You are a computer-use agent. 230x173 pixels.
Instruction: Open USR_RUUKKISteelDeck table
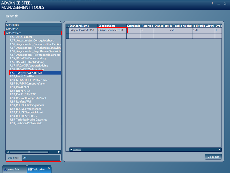pos(24,116)
